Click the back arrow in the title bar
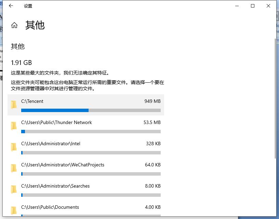This screenshot has height=219, width=279. pos(11,5)
